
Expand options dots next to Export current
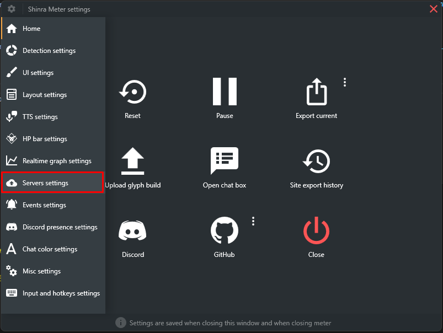(345, 82)
